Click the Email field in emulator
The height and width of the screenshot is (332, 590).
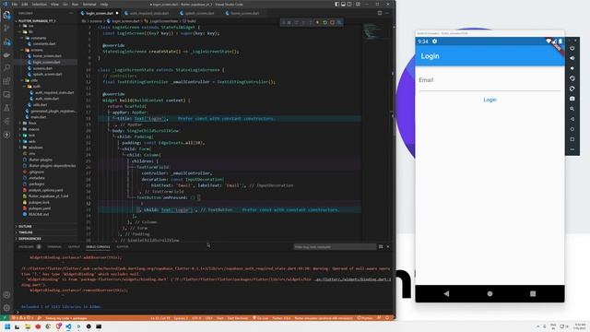[490, 80]
